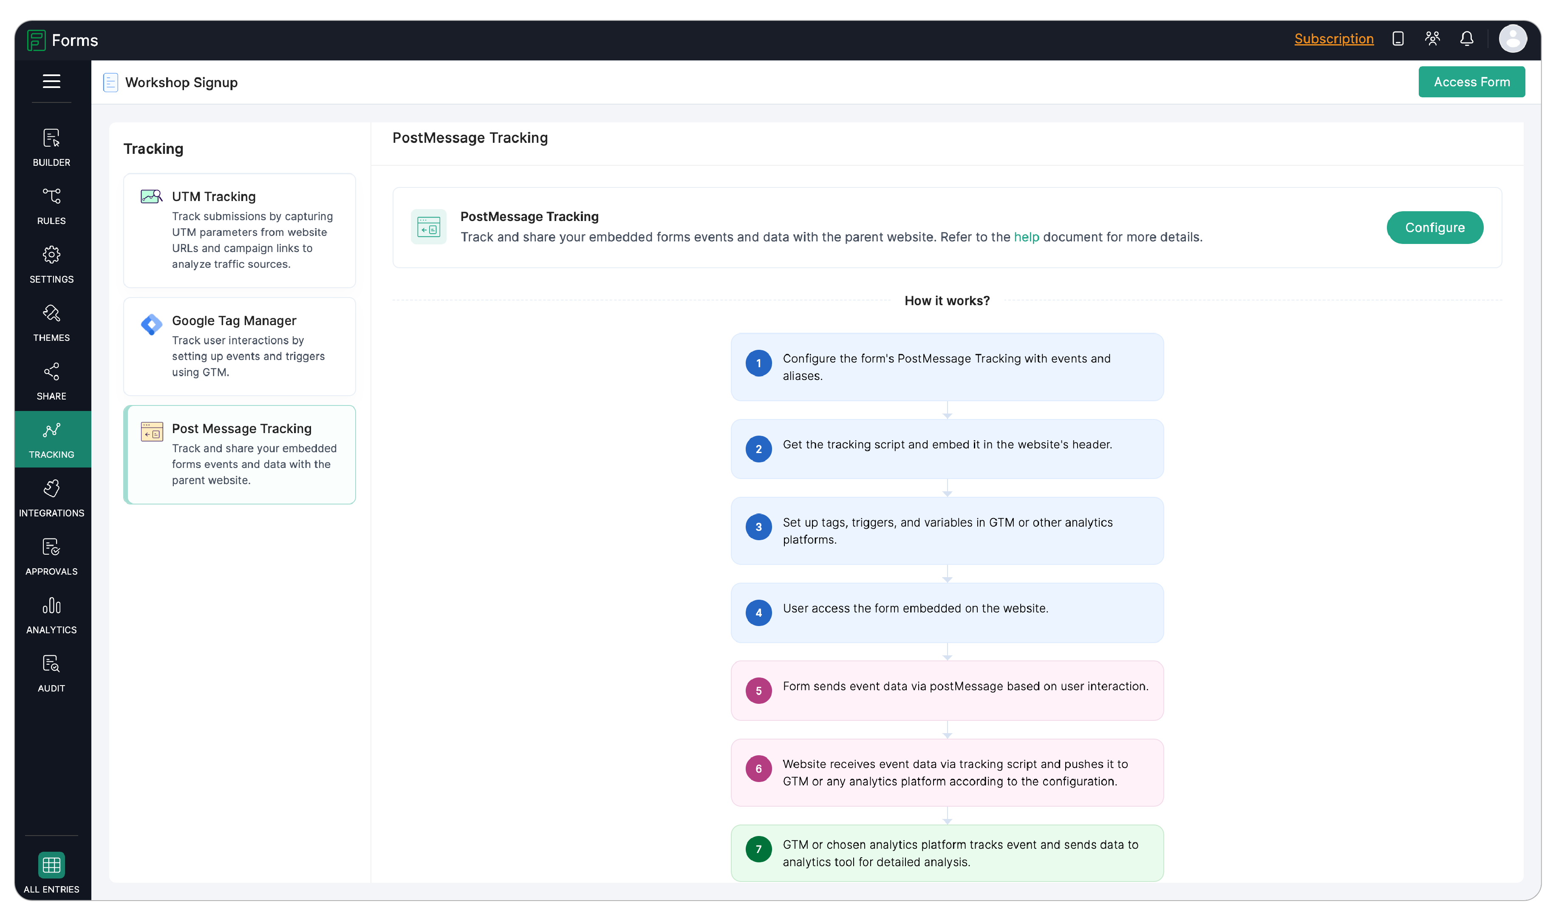Viewport: 1556px width, 921px height.
Task: Click the UTM Tracking chart icon
Action: point(151,197)
